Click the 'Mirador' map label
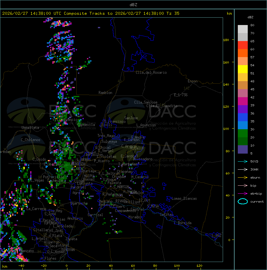 135,217
